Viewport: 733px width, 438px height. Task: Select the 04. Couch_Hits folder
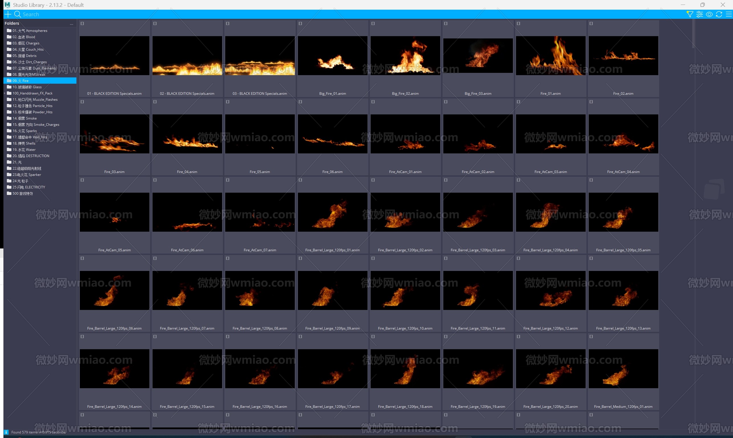pyautogui.click(x=40, y=49)
